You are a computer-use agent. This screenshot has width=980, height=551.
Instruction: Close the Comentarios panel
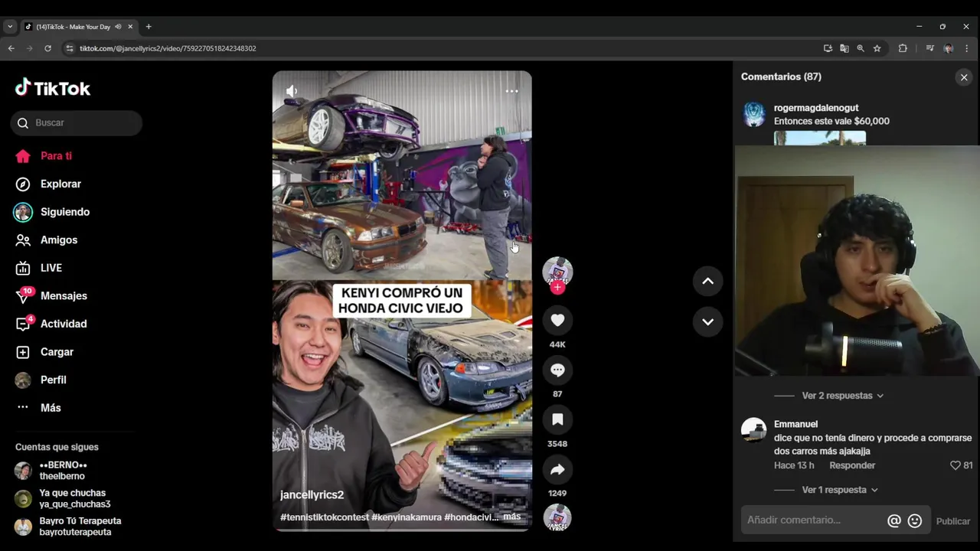(x=964, y=77)
